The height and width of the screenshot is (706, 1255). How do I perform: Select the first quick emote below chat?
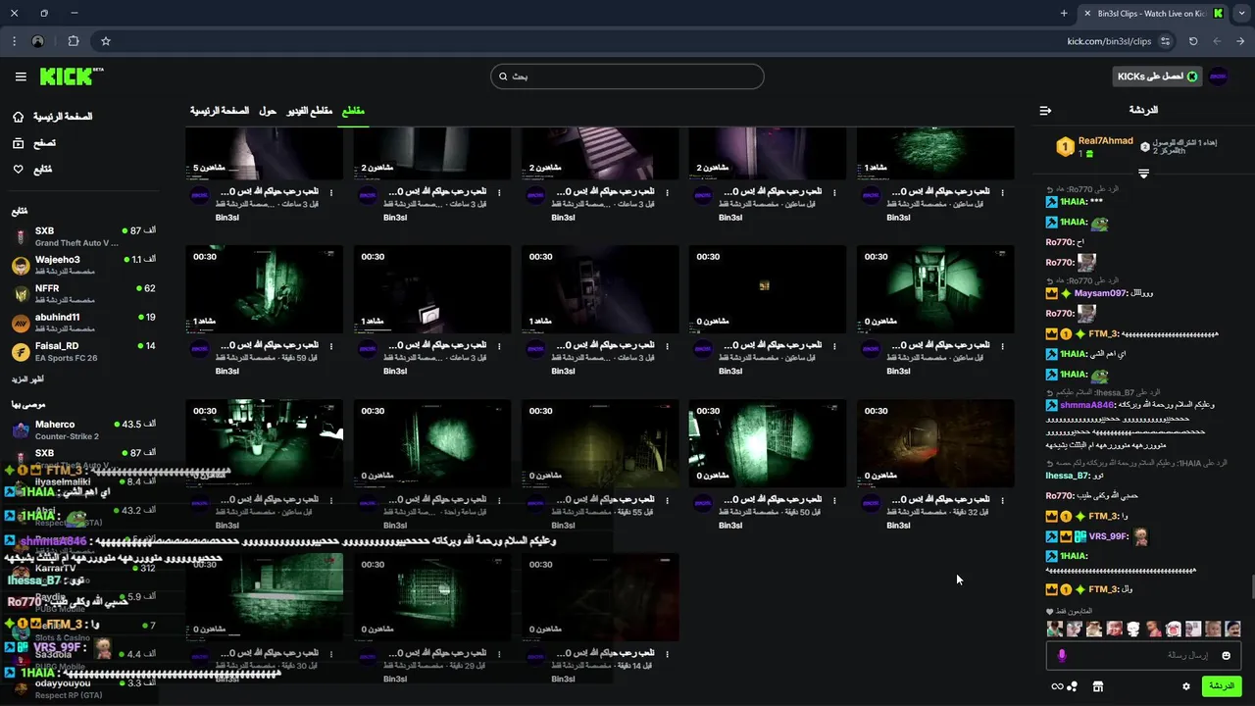[1055, 629]
